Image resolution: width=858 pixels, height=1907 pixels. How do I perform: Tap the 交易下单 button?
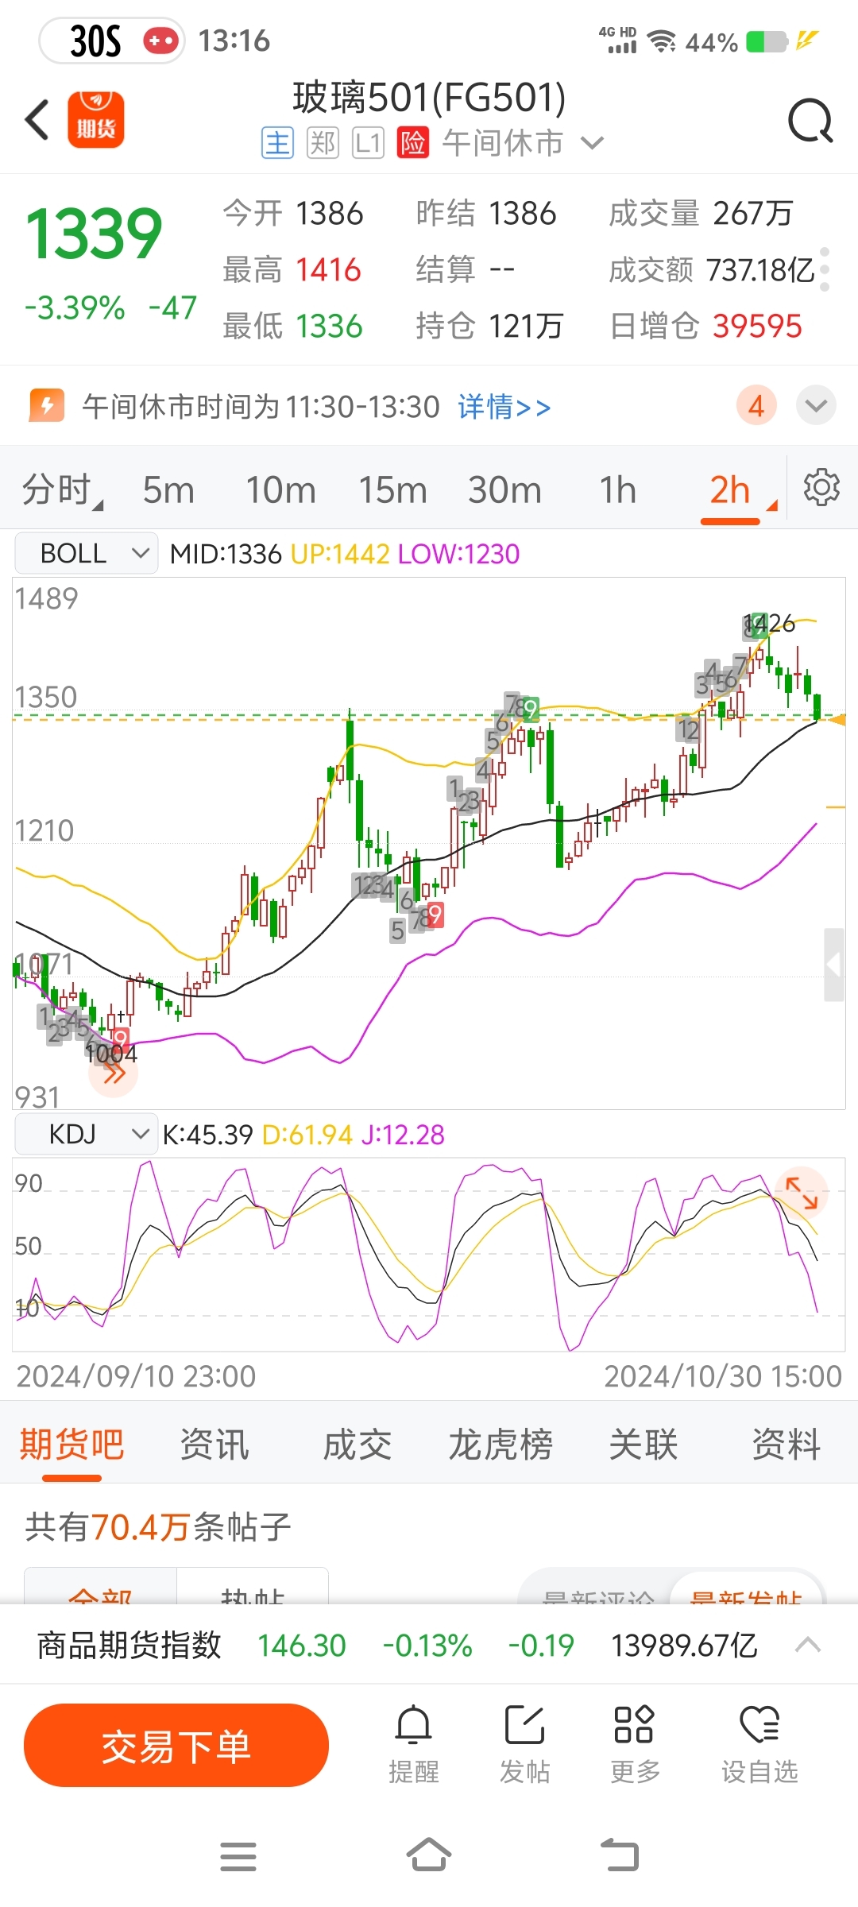point(176,1746)
